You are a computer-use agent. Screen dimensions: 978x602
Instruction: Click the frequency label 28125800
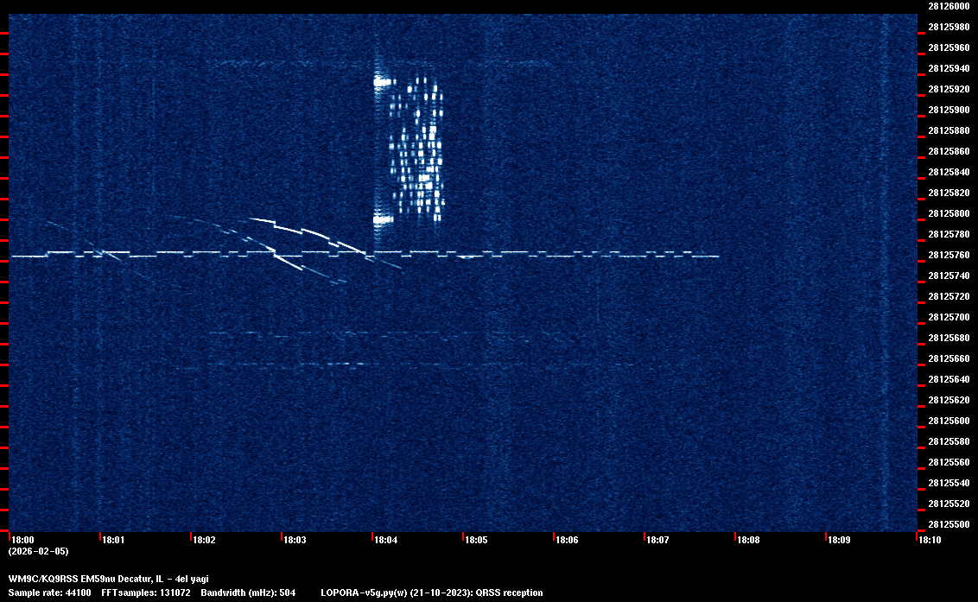(949, 213)
